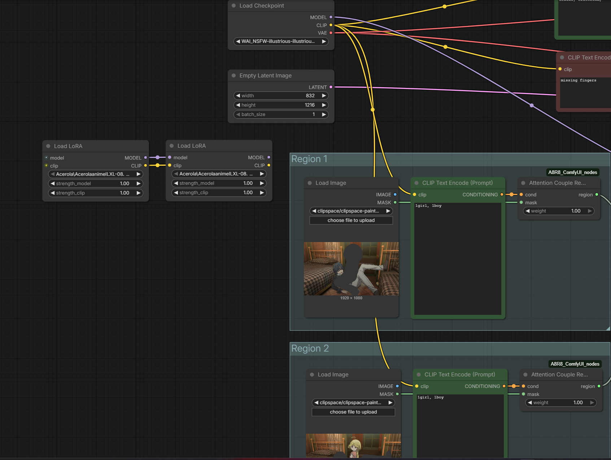Switch to next checkpoint with the right arrow

click(x=324, y=41)
